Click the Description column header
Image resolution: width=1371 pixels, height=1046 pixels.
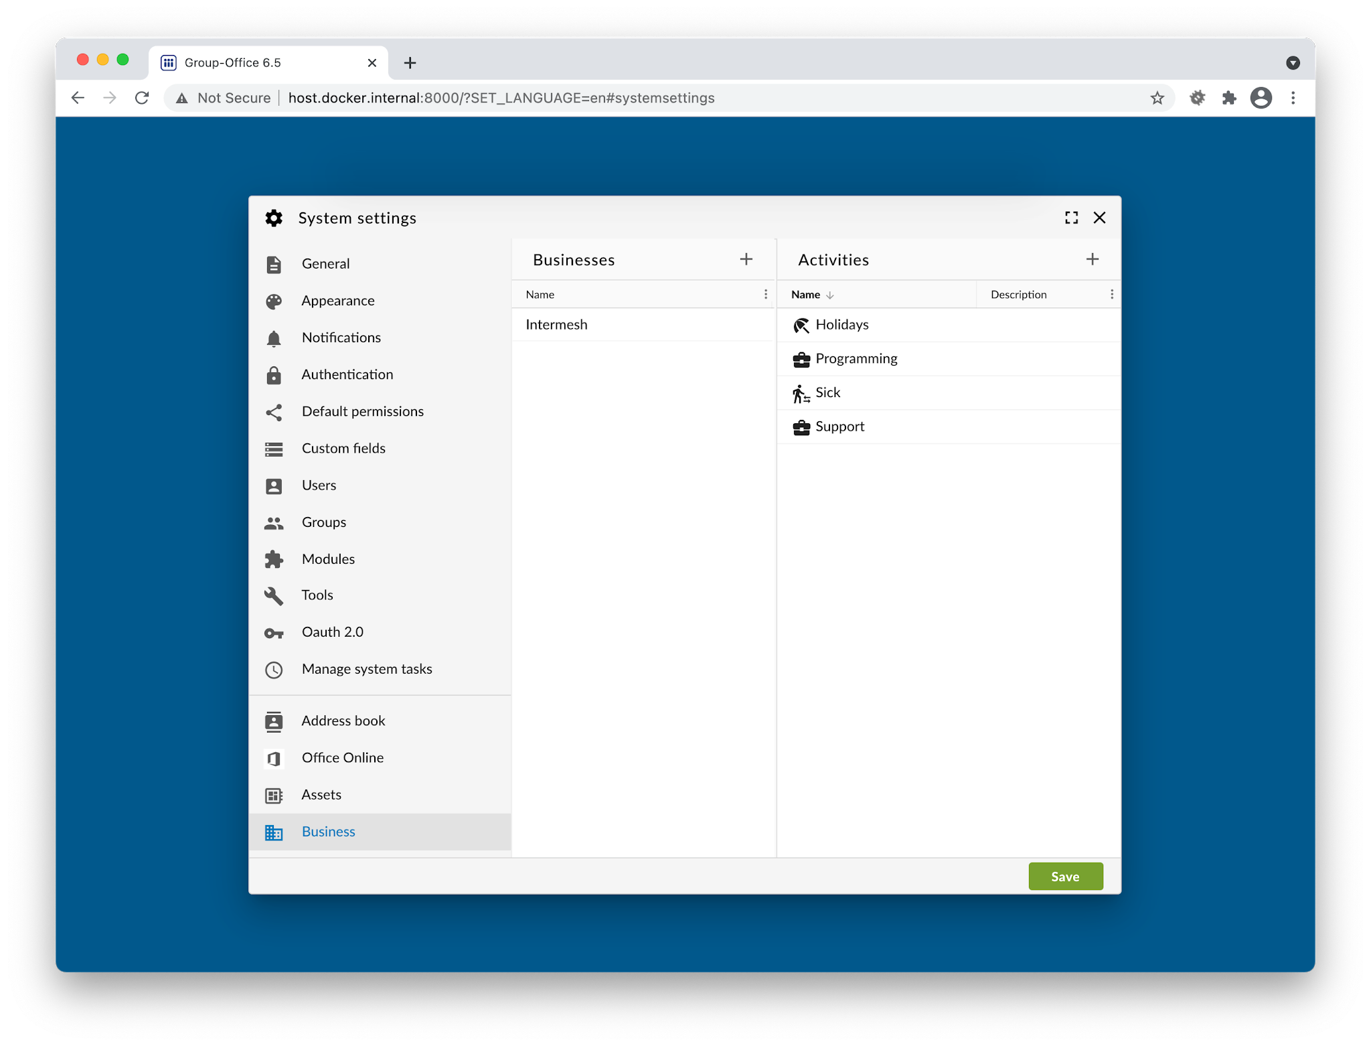click(1018, 295)
